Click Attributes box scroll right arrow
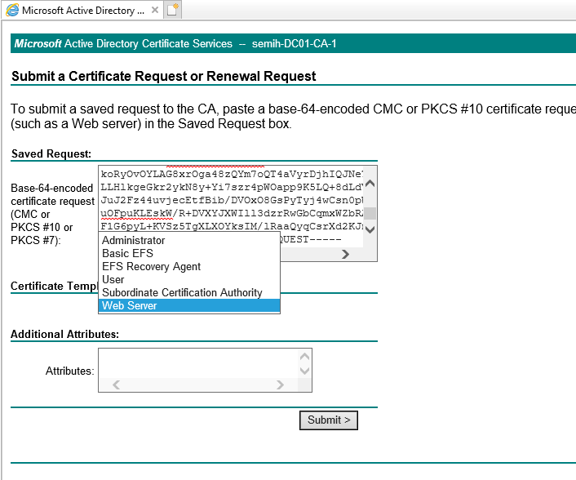 280,384
